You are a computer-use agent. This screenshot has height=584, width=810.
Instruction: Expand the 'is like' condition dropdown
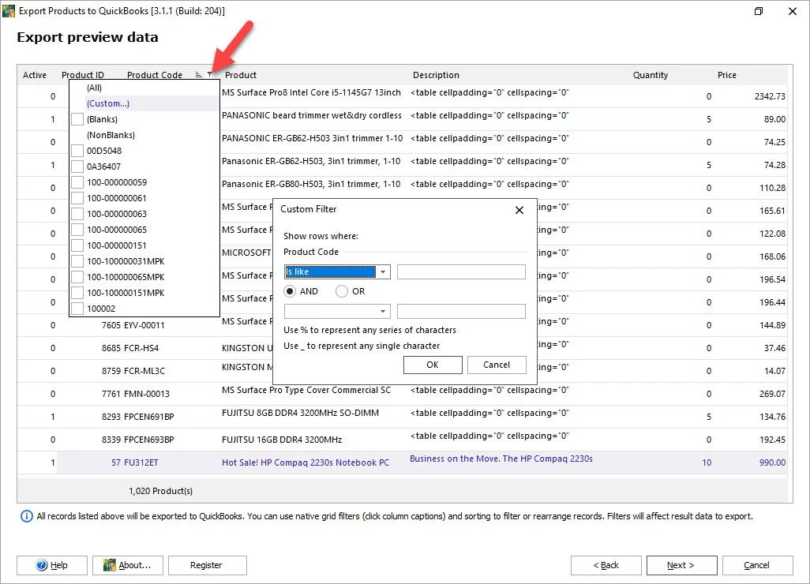click(384, 272)
